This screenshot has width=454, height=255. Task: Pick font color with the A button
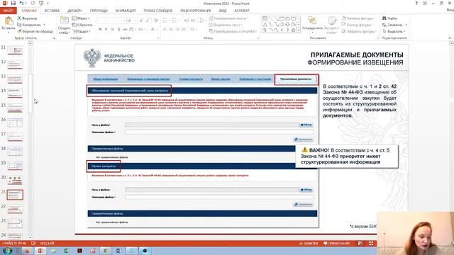coord(153,29)
